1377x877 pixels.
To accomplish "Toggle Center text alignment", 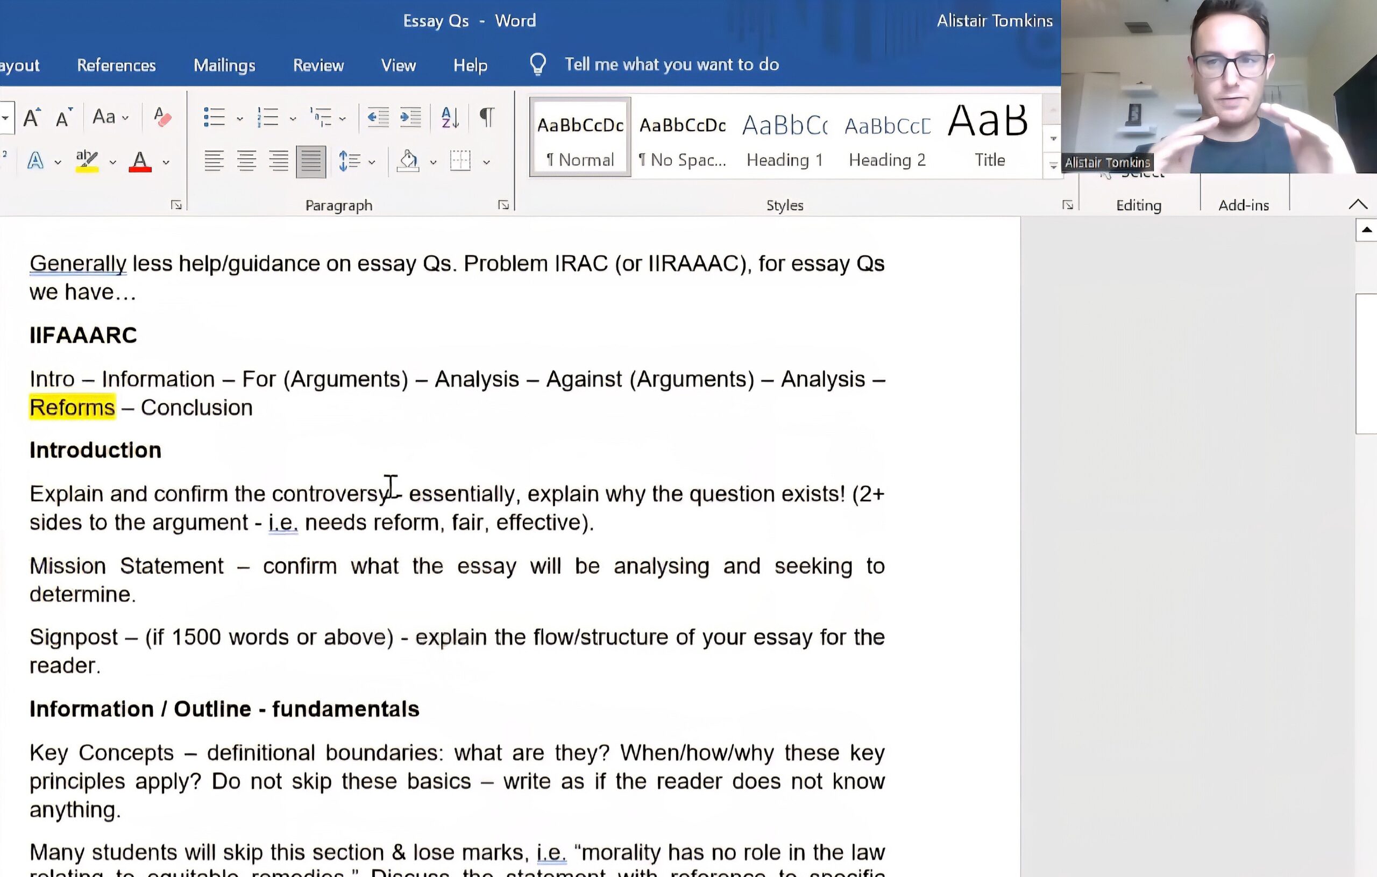I will (x=246, y=161).
